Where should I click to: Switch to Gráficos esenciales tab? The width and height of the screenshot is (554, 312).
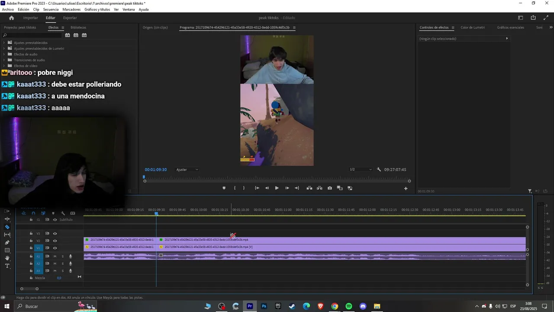point(510,27)
